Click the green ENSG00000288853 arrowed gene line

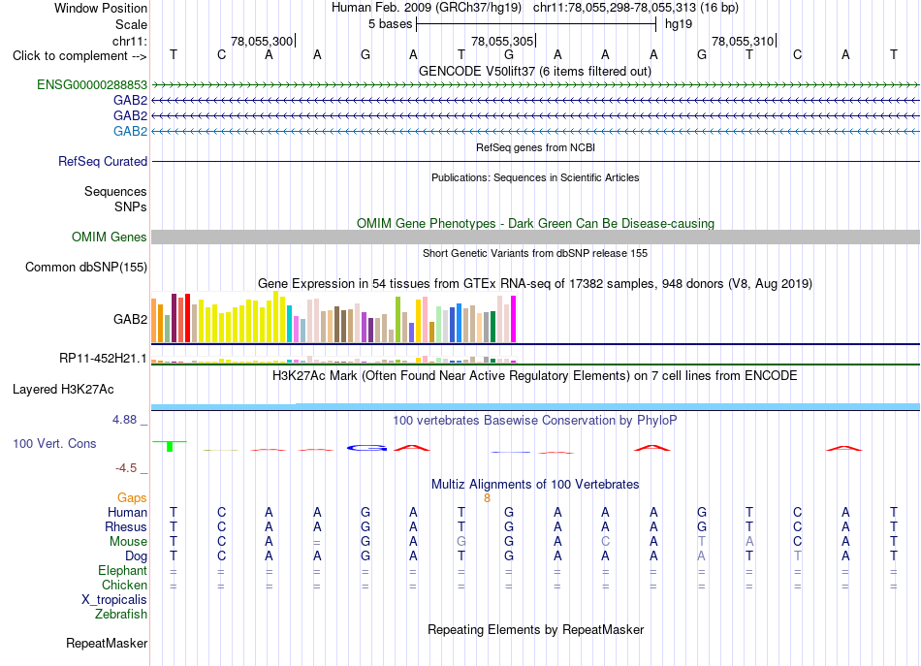coord(535,85)
